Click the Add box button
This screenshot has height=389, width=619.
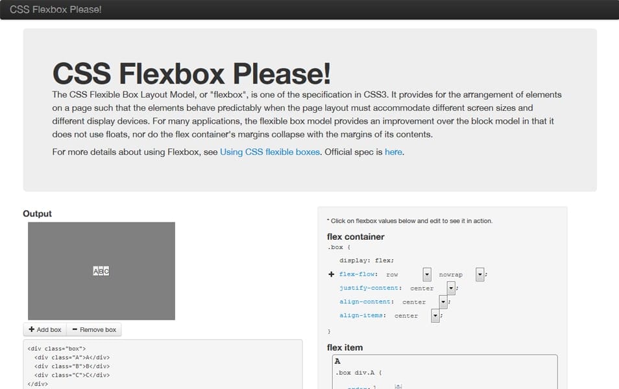44,329
